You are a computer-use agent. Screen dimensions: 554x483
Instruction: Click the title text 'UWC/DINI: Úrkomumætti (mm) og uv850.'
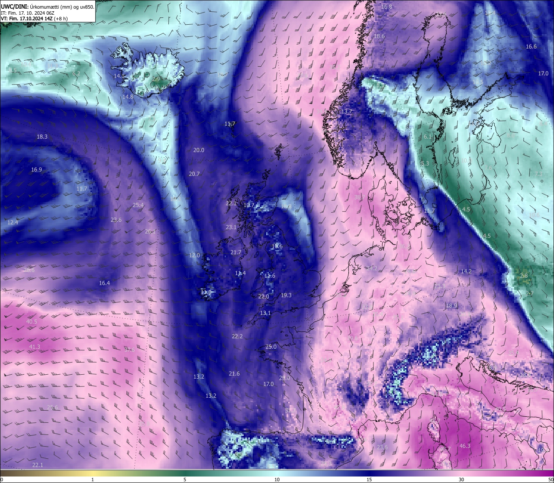[x=48, y=6]
